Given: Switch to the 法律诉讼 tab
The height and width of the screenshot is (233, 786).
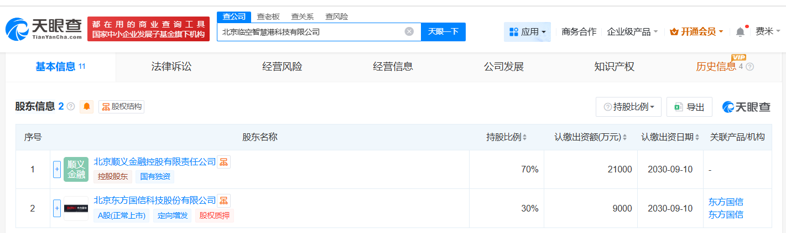Looking at the screenshot, I should click(171, 67).
